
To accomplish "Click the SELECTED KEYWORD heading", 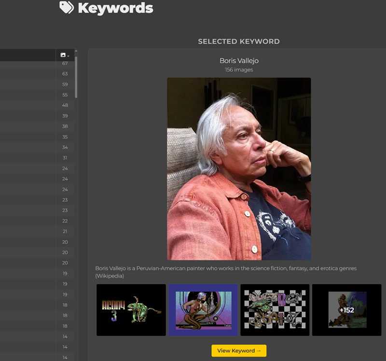I will coord(239,42).
